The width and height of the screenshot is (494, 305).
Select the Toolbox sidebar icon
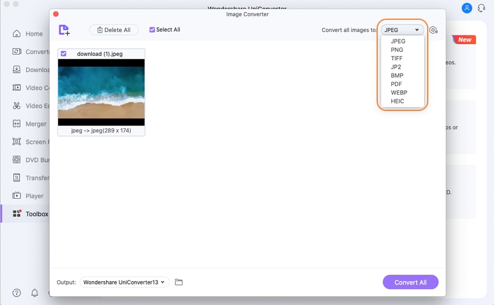(x=17, y=213)
